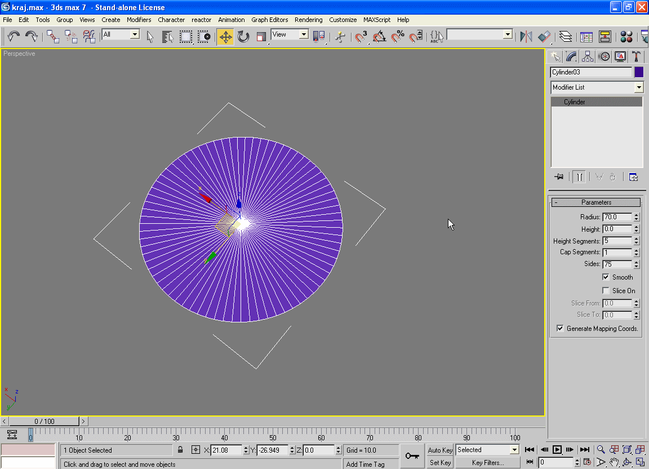Toggle Generate Mapping Coords checkbox

(x=560, y=328)
